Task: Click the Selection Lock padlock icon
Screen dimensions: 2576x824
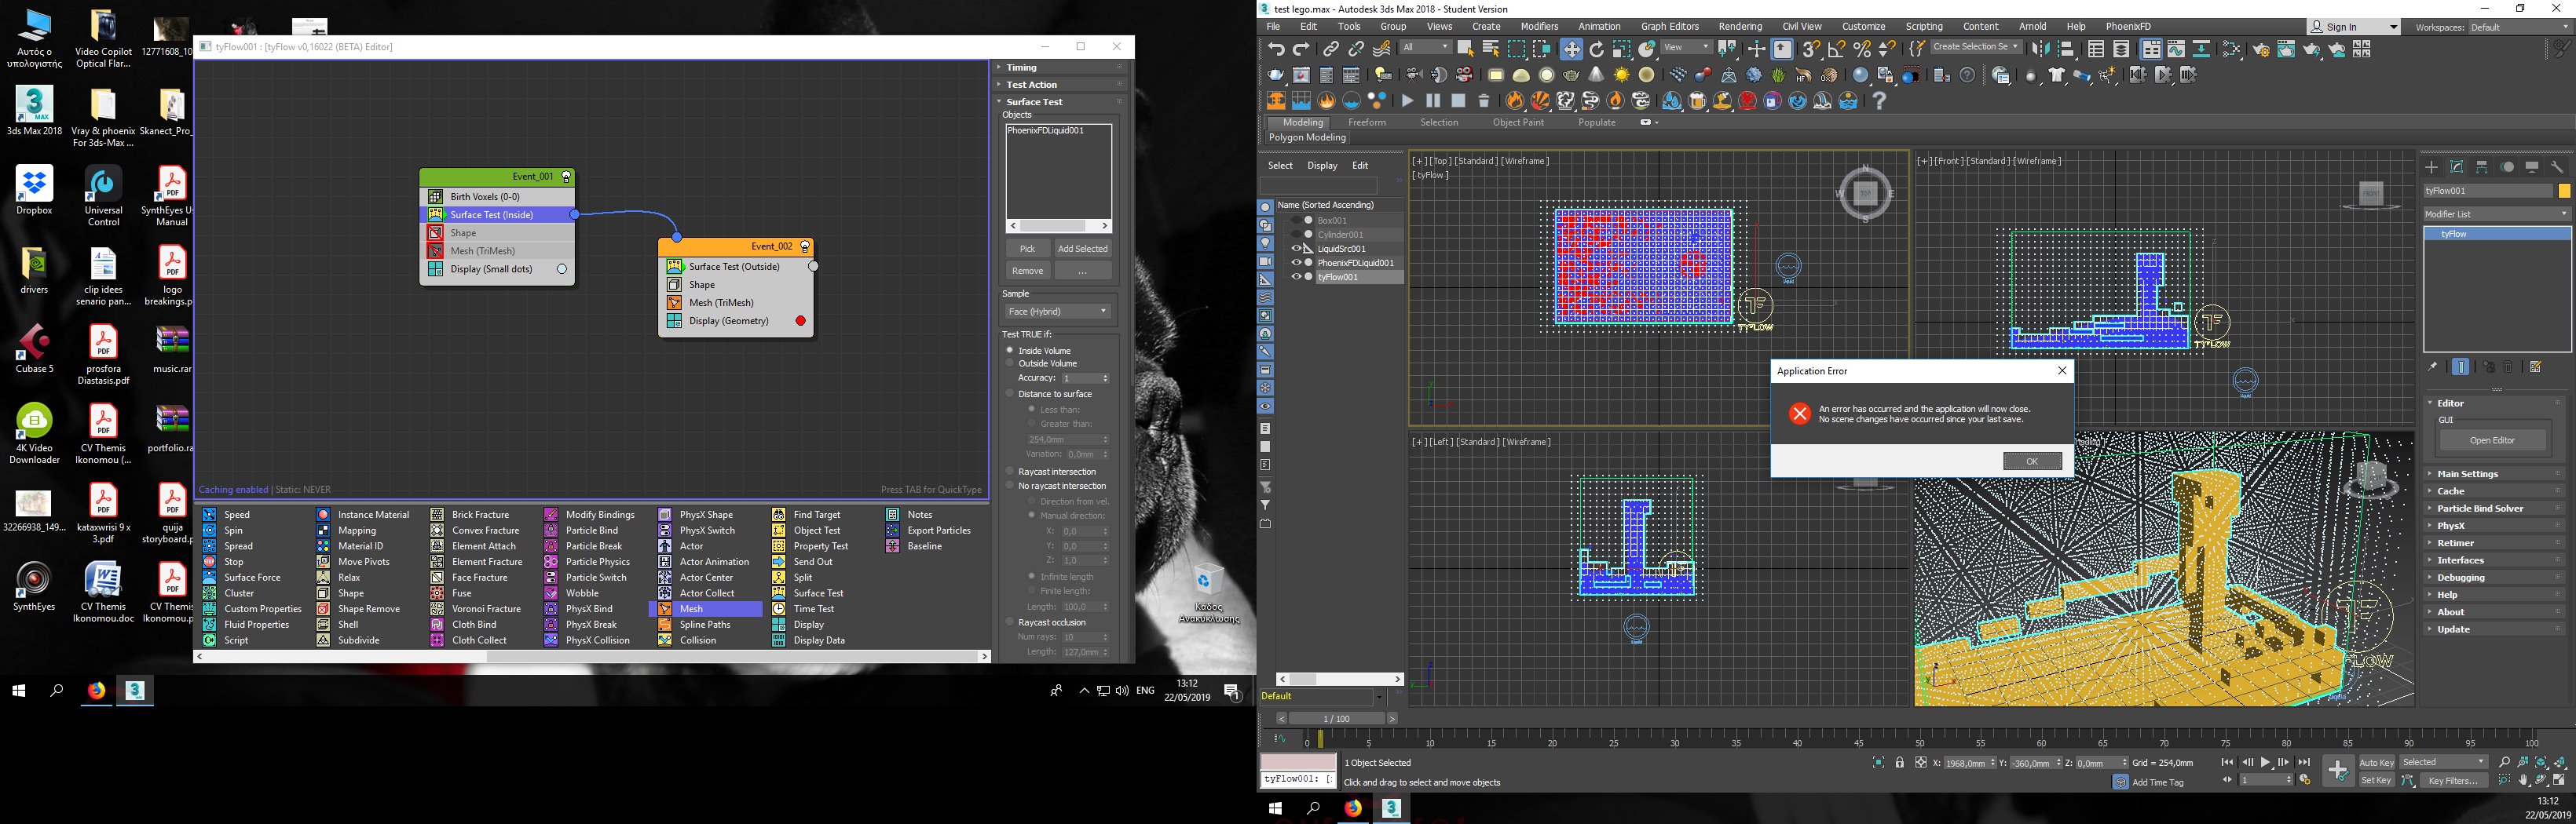Action: tap(1899, 762)
